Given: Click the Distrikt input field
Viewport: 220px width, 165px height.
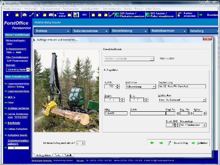Looking at the screenshot, I should [x=148, y=113].
